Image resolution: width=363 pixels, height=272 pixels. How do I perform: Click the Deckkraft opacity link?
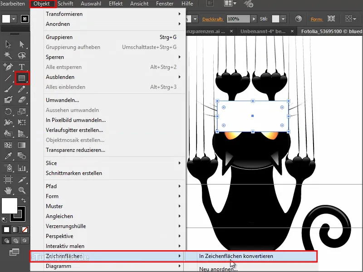(x=212, y=19)
